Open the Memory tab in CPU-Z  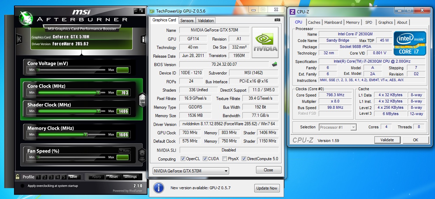(353, 22)
